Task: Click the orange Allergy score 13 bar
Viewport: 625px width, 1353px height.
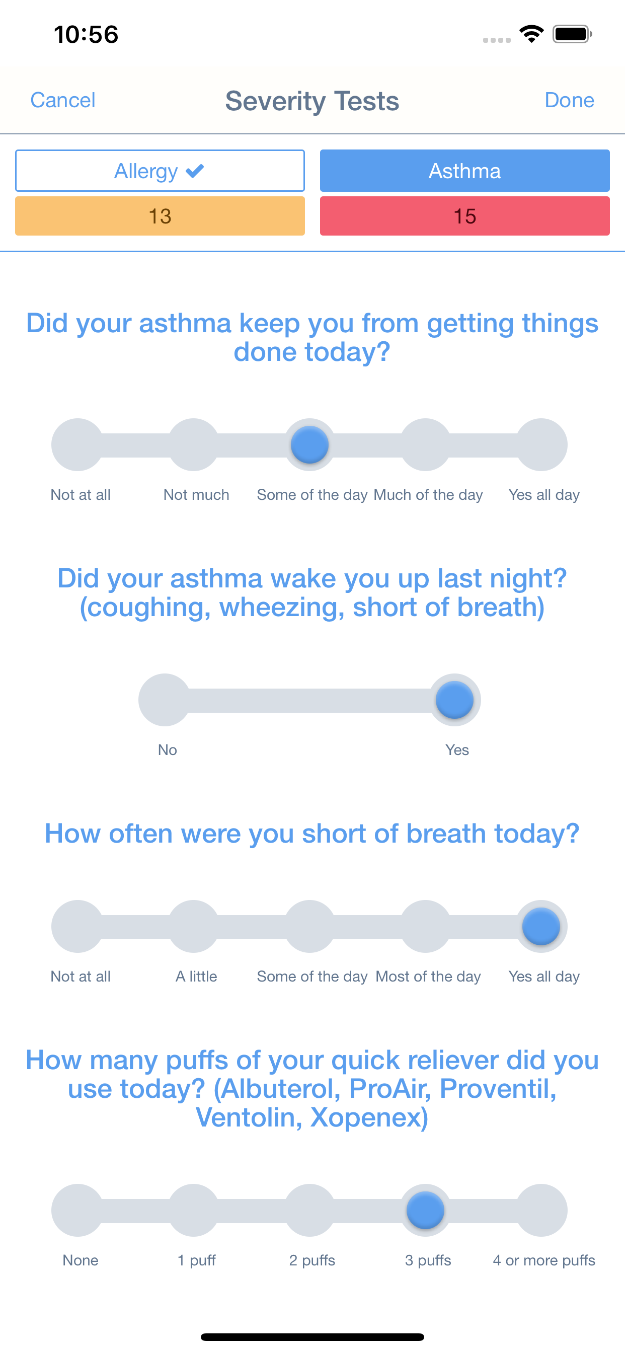Action: [x=160, y=216]
